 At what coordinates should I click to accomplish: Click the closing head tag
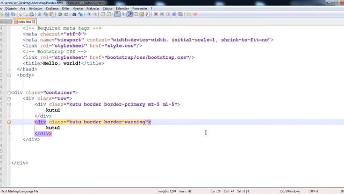(x=27, y=69)
